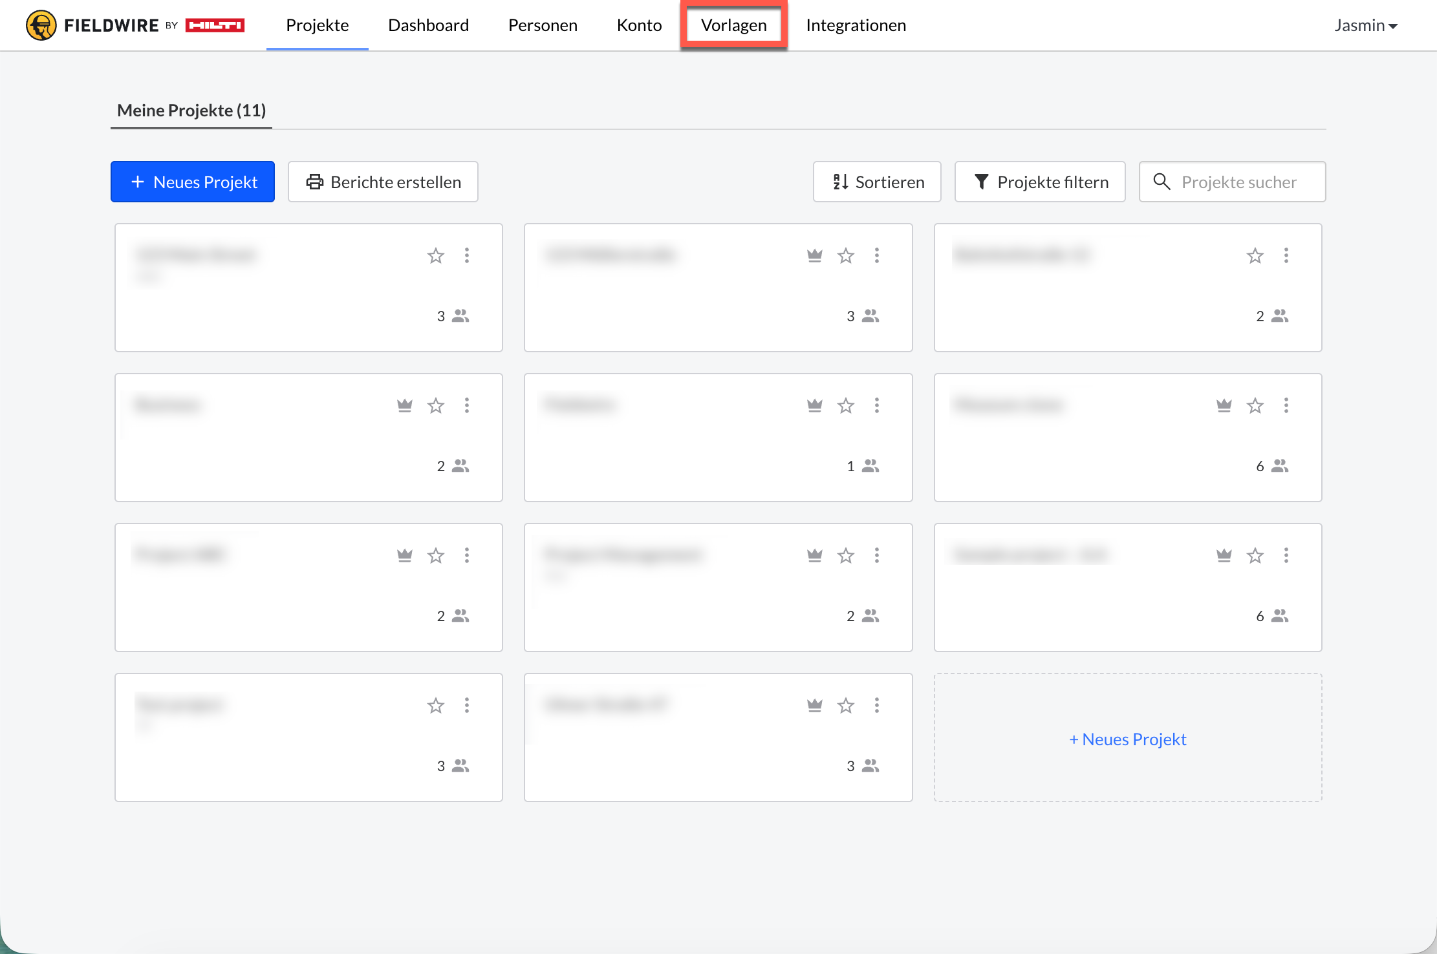Open three-dot menu on first project card
Image resolution: width=1437 pixels, height=954 pixels.
(467, 255)
